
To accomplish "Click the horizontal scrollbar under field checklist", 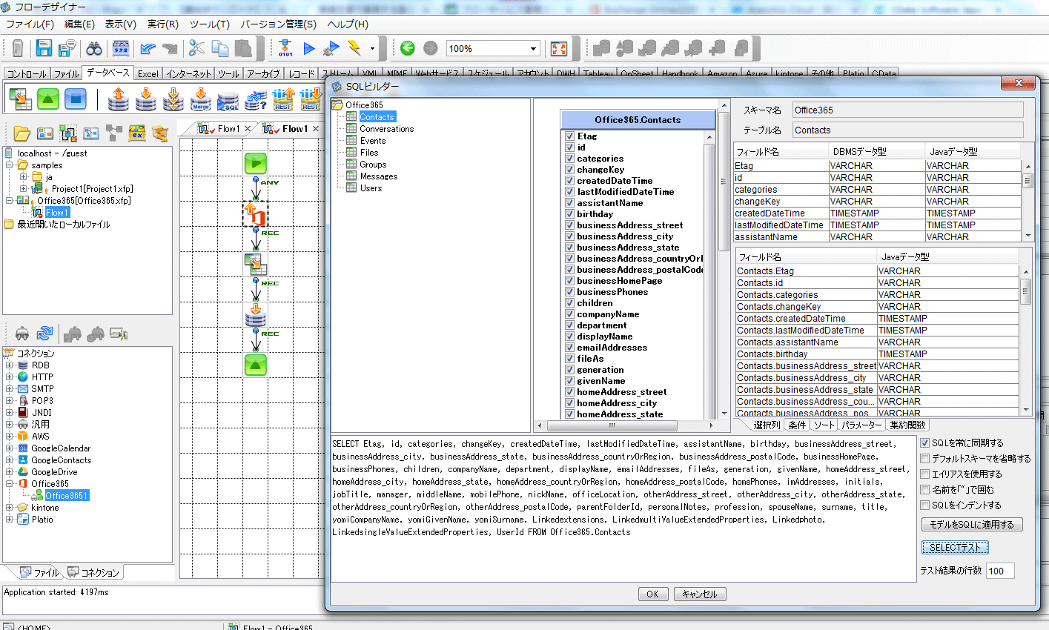I will (x=624, y=425).
